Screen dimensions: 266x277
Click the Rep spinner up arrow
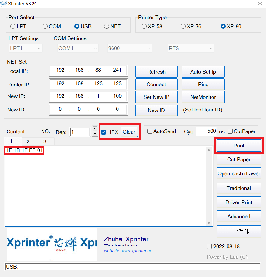tap(95, 129)
